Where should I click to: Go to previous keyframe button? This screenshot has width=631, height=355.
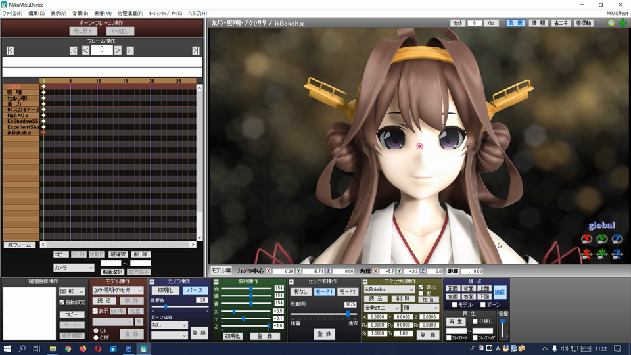(73, 51)
